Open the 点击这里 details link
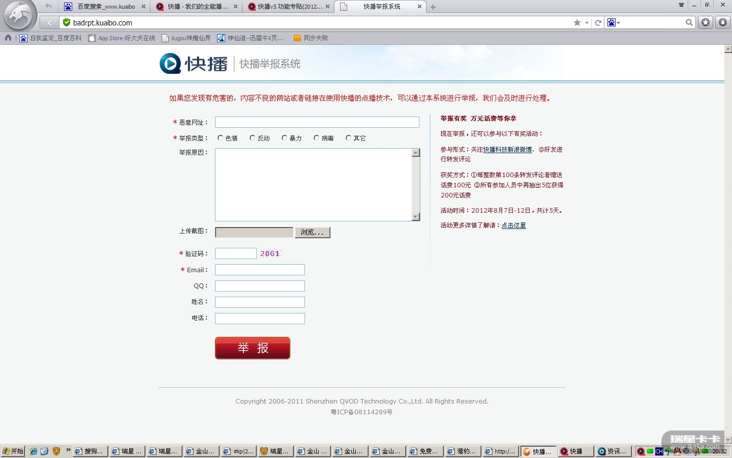Screen dimensions: 732x458 point(513,225)
